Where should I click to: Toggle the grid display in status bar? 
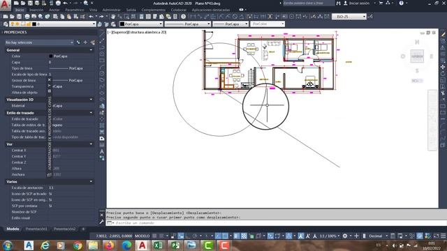click(154, 236)
